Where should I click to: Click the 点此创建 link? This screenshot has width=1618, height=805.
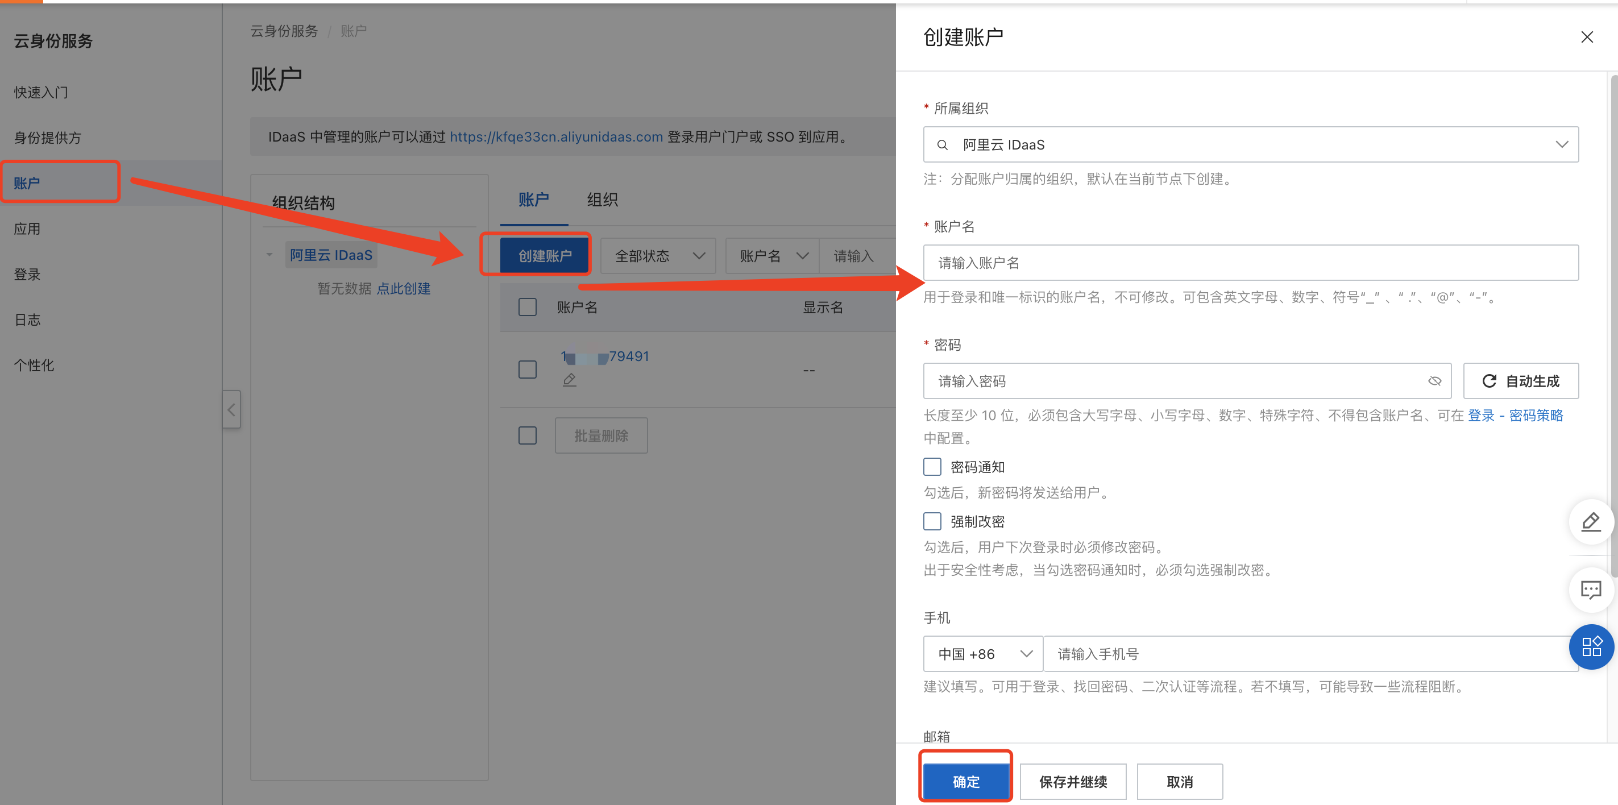click(403, 288)
